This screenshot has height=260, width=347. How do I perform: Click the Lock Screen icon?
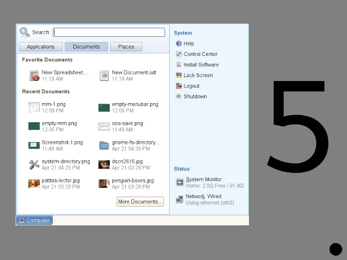click(x=179, y=75)
